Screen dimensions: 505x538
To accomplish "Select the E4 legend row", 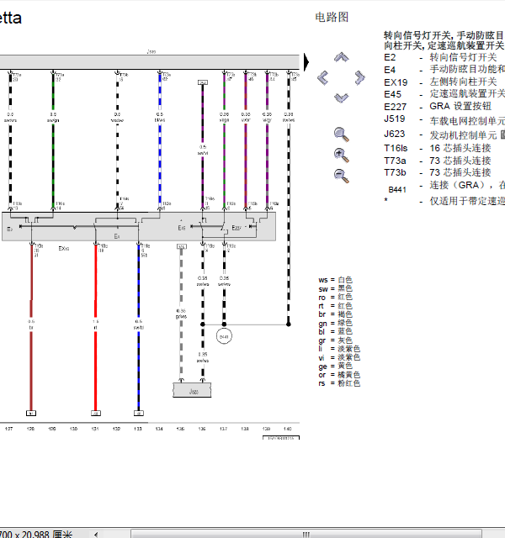I will click(x=444, y=70).
